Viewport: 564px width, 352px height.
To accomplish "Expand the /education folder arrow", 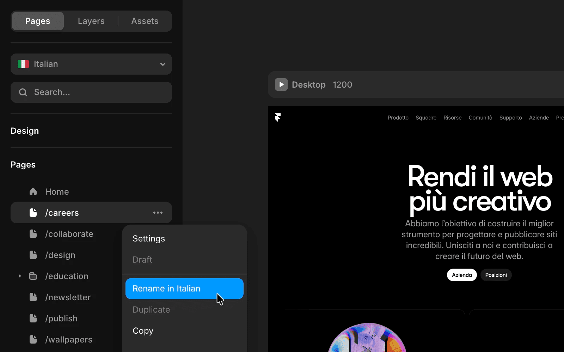I will tap(20, 276).
